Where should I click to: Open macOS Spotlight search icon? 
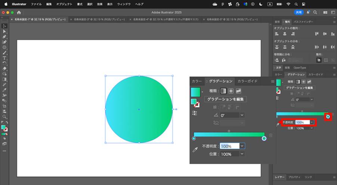(x=296, y=4)
